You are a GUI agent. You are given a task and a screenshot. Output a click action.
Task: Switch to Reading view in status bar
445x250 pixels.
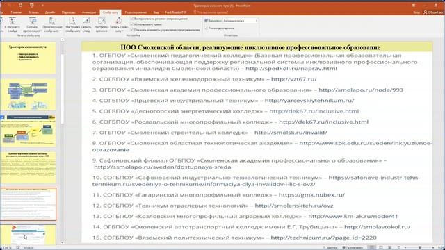tap(390, 247)
